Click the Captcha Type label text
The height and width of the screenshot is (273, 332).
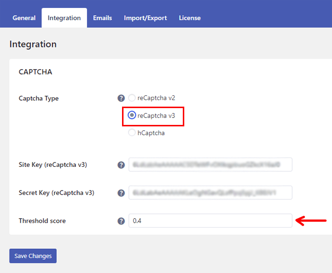[x=39, y=98]
